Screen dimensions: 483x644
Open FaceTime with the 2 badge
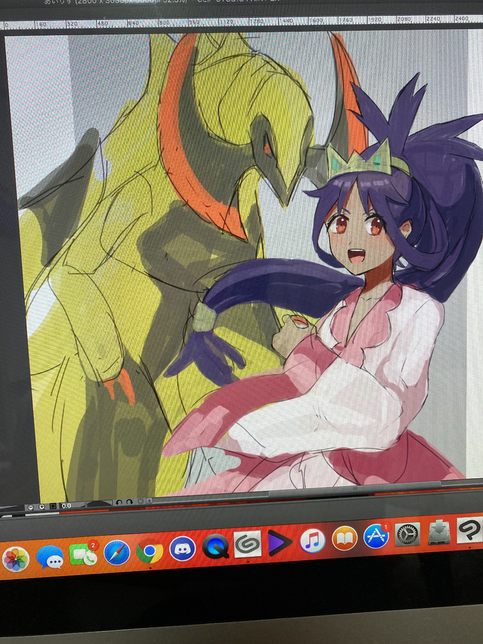click(83, 555)
